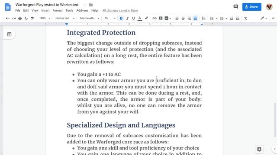277x155 pixels.
Task: Increase indent
Action: [x=238, y=18]
